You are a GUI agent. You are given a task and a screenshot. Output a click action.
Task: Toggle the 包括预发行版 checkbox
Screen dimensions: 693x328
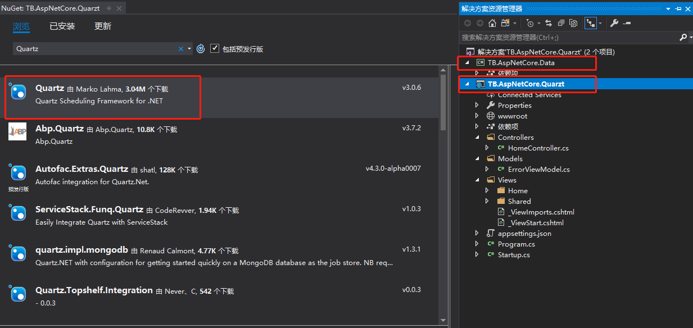[x=215, y=48]
